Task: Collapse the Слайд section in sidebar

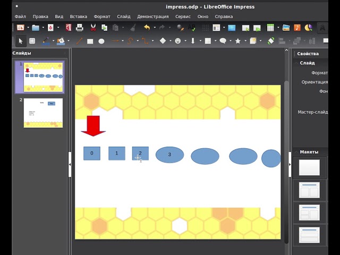Action: coord(297,63)
